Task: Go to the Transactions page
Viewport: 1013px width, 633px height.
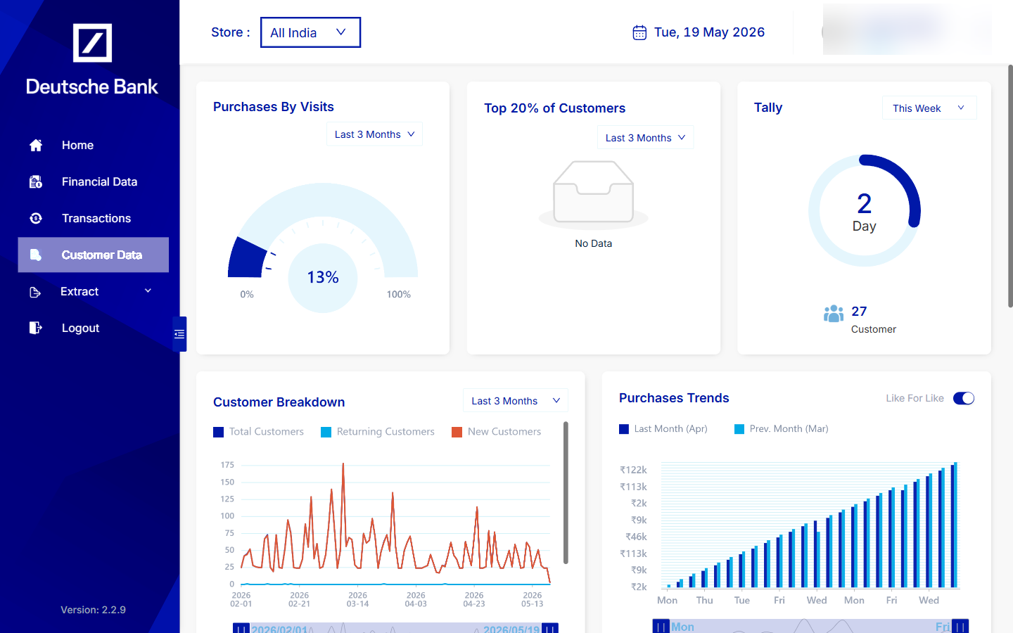Action: 93,218
